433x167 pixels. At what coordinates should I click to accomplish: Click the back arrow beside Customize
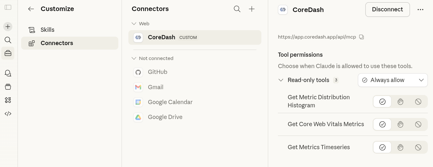31,9
